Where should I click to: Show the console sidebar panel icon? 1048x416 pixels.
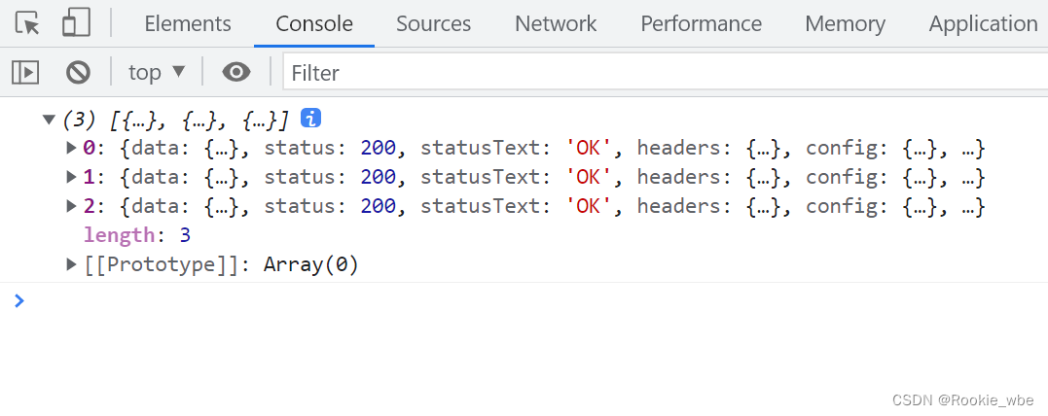point(25,72)
